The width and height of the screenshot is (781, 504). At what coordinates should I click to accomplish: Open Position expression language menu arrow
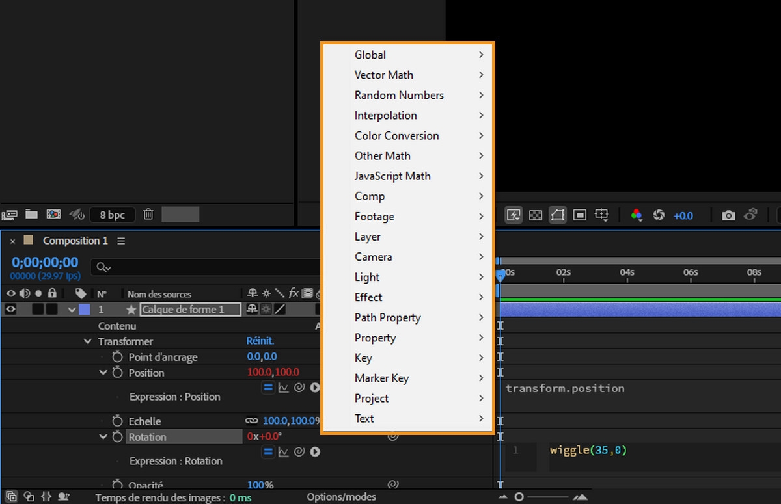click(x=315, y=388)
